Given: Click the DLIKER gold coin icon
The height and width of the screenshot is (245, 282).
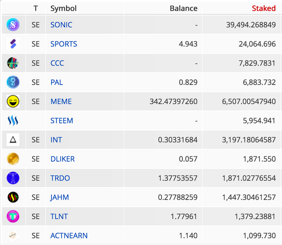Looking at the screenshot, I should [13, 159].
